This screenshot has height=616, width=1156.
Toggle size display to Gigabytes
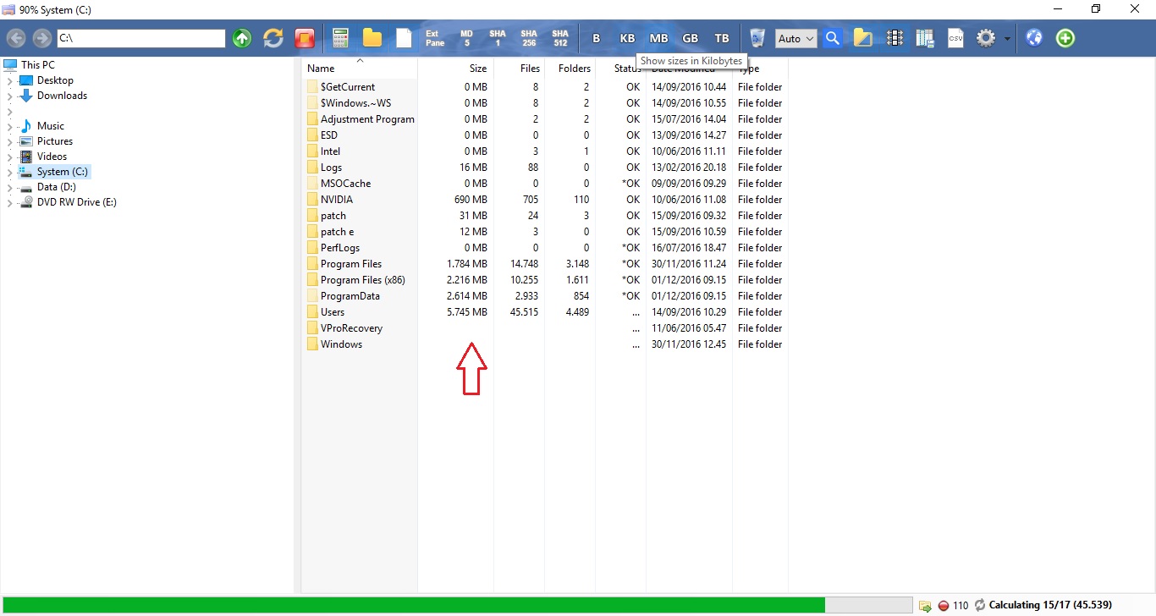click(690, 38)
